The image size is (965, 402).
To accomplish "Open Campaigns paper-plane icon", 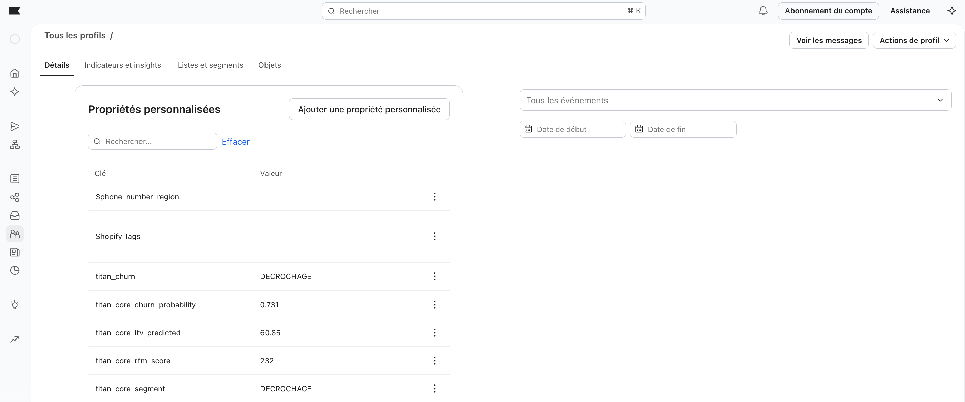I will coord(14,126).
